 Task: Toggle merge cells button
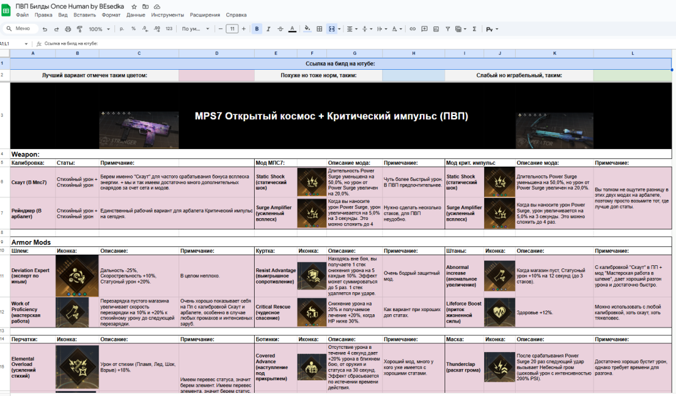(x=331, y=29)
